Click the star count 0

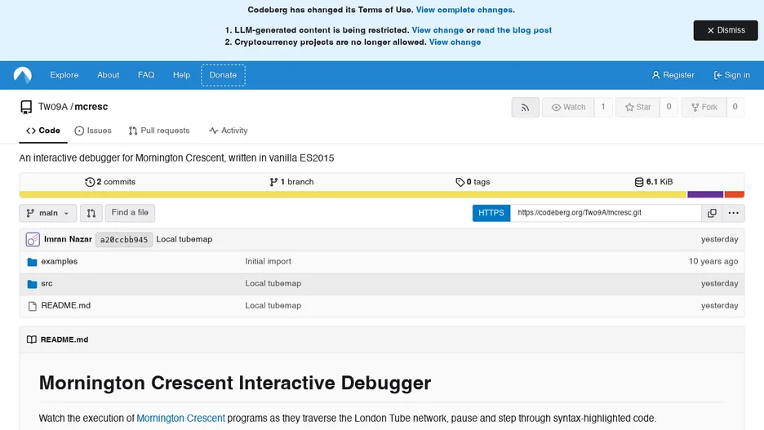pos(668,107)
